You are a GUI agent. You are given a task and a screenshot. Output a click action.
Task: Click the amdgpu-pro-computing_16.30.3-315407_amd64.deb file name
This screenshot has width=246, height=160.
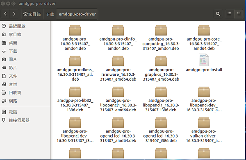pyautogui.click(x=161, y=44)
